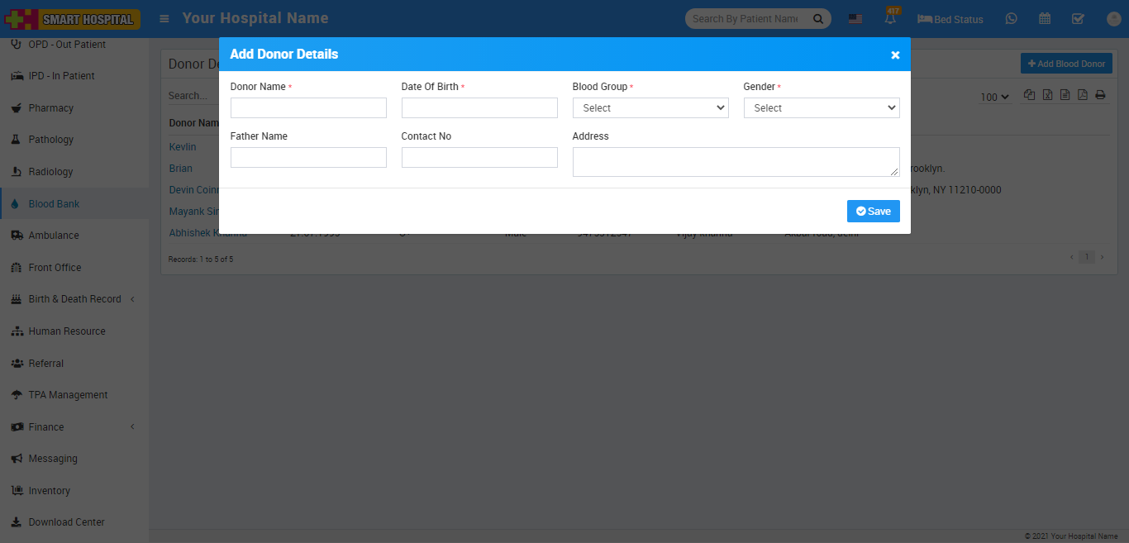Open Pharmacy from the sidebar

tap(50, 108)
